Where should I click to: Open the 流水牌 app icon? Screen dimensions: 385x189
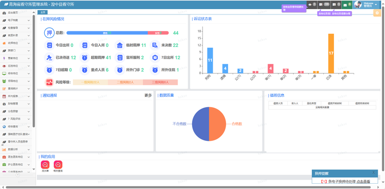pos(45,164)
